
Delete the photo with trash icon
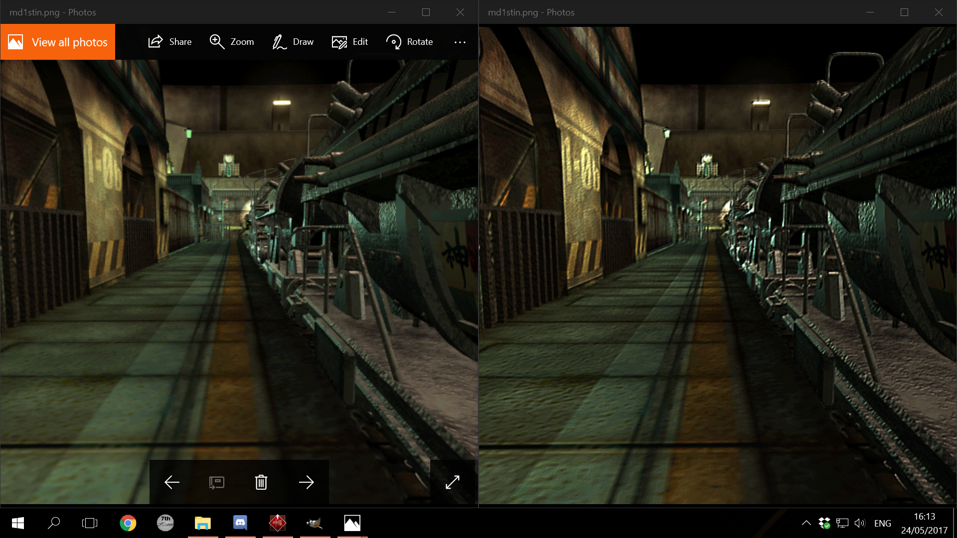point(261,482)
